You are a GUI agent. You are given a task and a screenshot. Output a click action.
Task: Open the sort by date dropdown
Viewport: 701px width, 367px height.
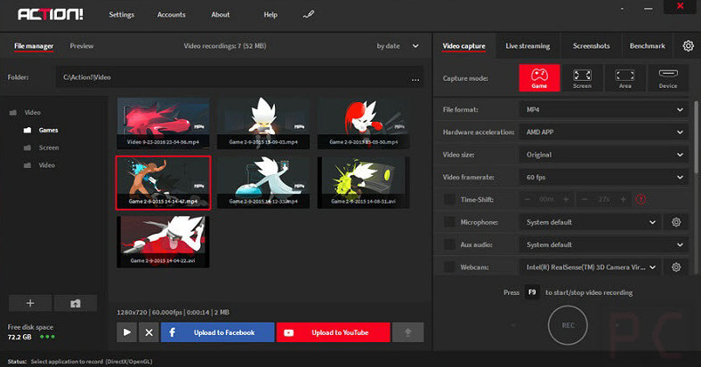tap(398, 45)
